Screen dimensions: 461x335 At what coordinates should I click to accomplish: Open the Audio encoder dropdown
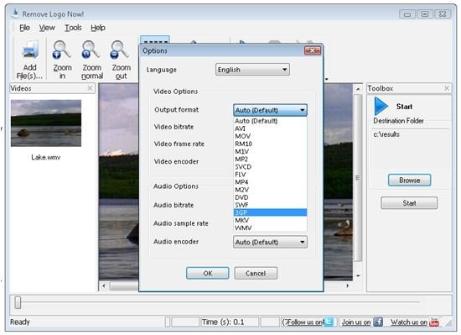pyautogui.click(x=270, y=242)
